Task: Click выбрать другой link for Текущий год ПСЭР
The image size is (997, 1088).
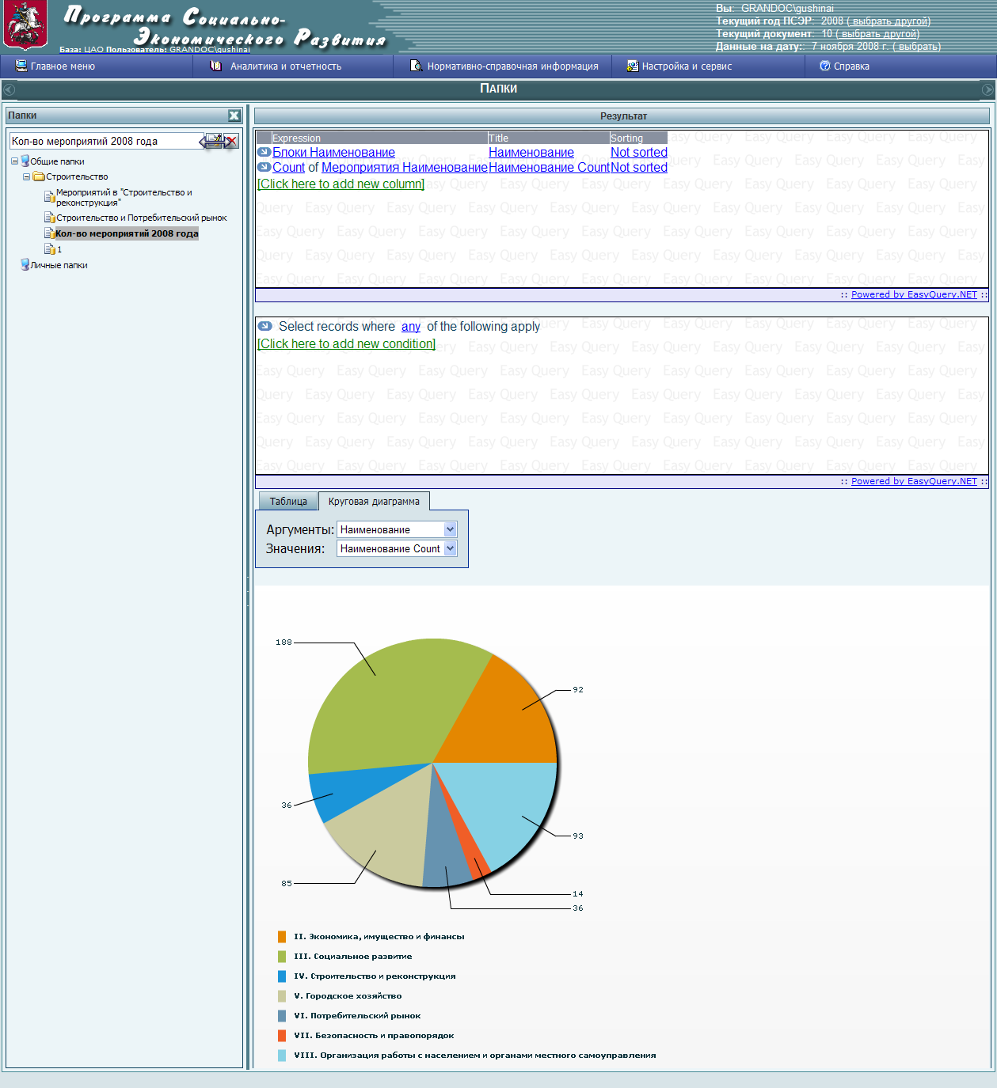Action: coord(889,21)
